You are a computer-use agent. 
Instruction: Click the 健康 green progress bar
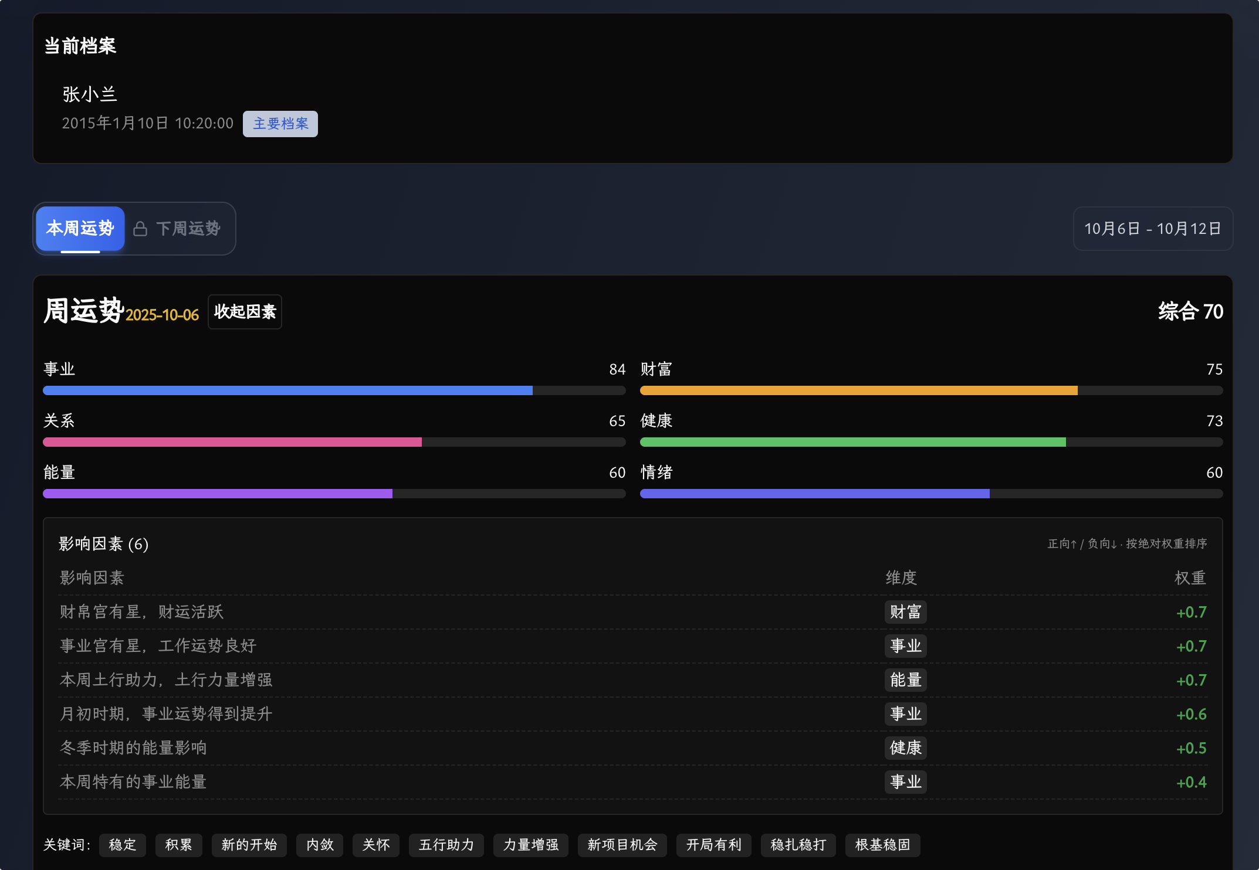(x=852, y=442)
